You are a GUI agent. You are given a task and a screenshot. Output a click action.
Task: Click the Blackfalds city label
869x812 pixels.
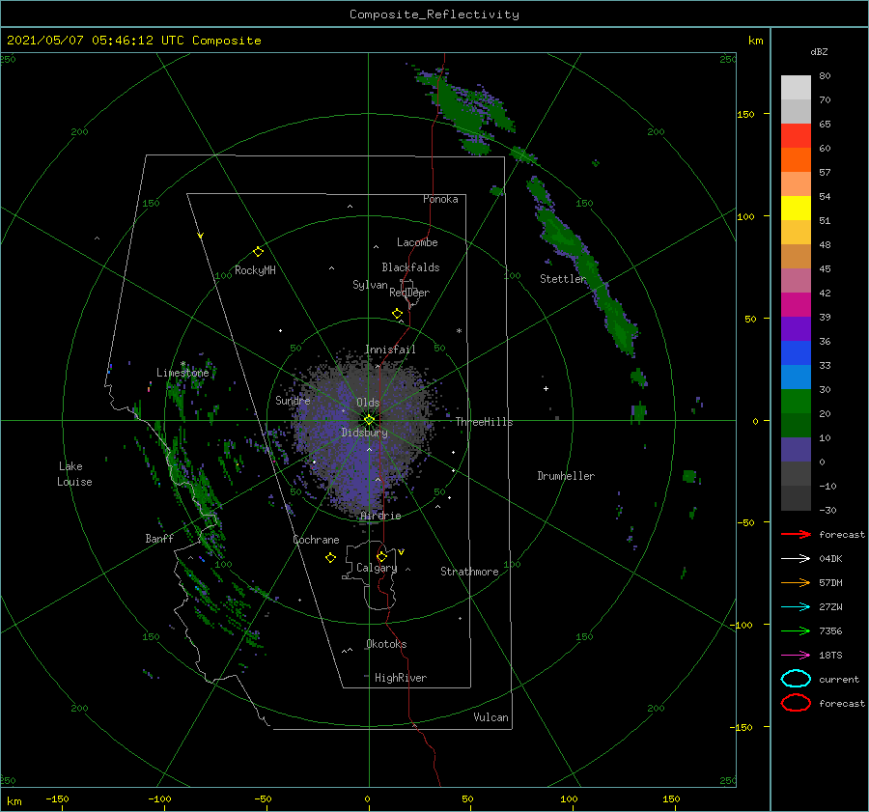(x=410, y=267)
